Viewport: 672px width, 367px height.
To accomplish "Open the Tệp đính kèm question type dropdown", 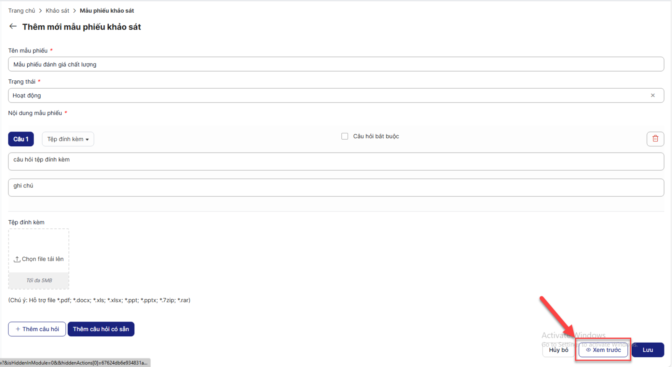I will point(68,139).
